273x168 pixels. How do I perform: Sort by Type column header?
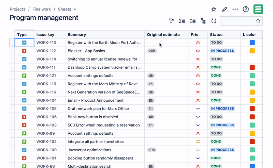tap(24, 35)
